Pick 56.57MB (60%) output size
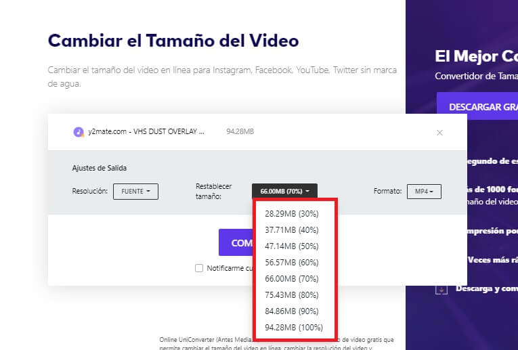This screenshot has width=518, height=350. 292,263
